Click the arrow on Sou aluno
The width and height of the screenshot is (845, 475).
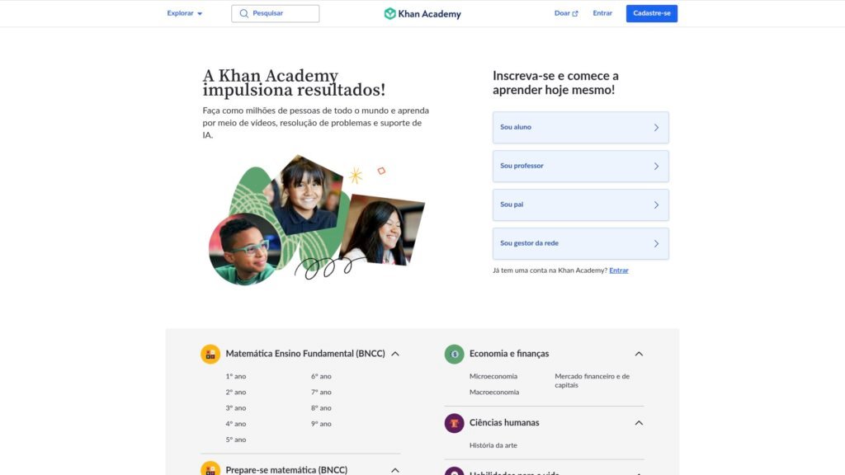click(x=656, y=128)
